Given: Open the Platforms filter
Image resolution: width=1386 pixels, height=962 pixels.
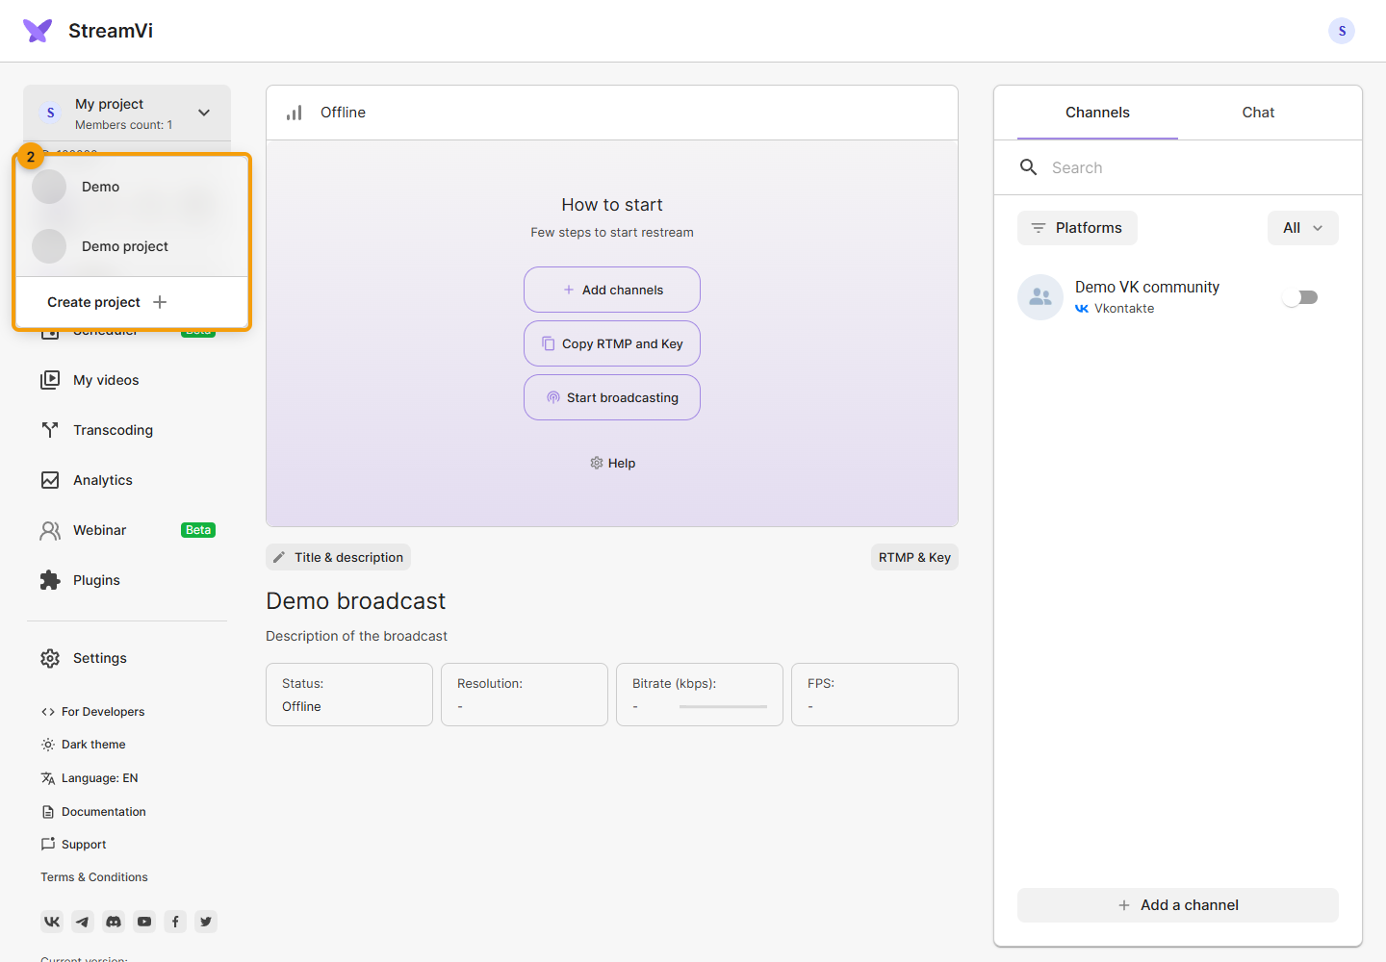Looking at the screenshot, I should [x=1077, y=228].
